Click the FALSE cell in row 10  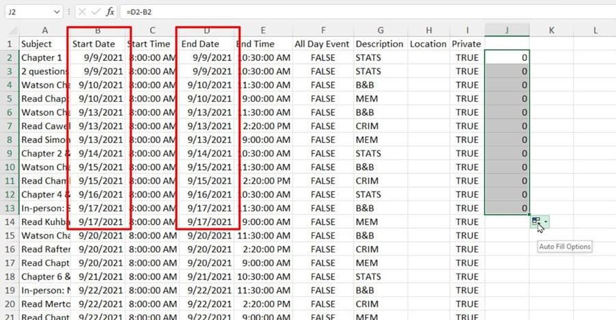coord(323,168)
